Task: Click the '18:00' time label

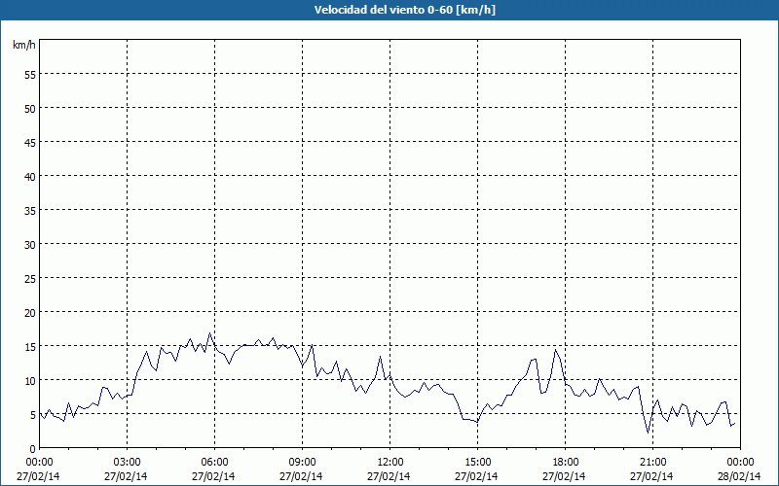Action: pos(566,463)
